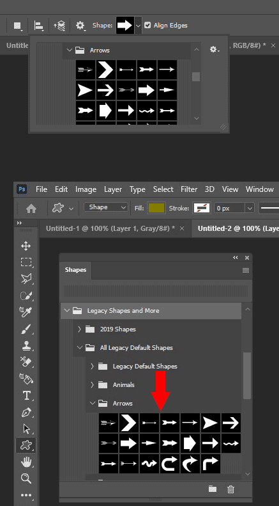Select the right-angle turn arrow thumbnail

click(211, 463)
